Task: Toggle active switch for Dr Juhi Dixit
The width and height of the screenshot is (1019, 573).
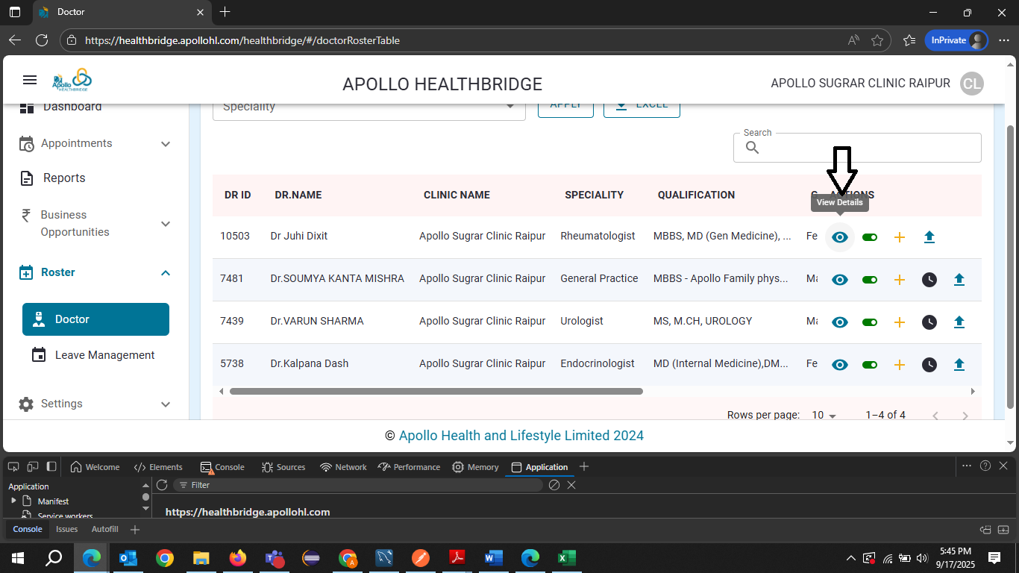Action: coord(870,237)
